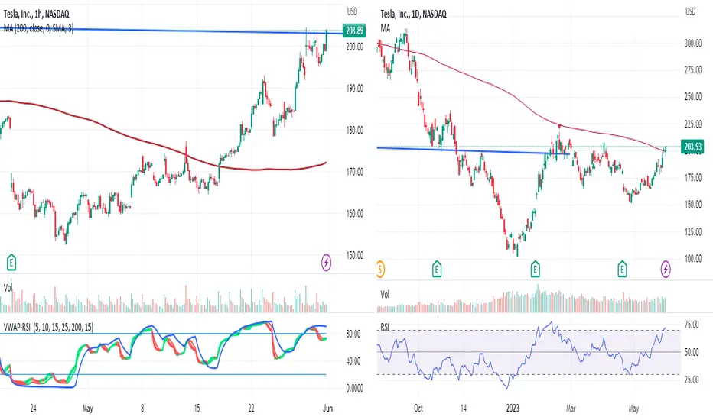Click the purple lightning marker in 1h chart
This screenshot has height=420, width=713.
pyautogui.click(x=326, y=262)
